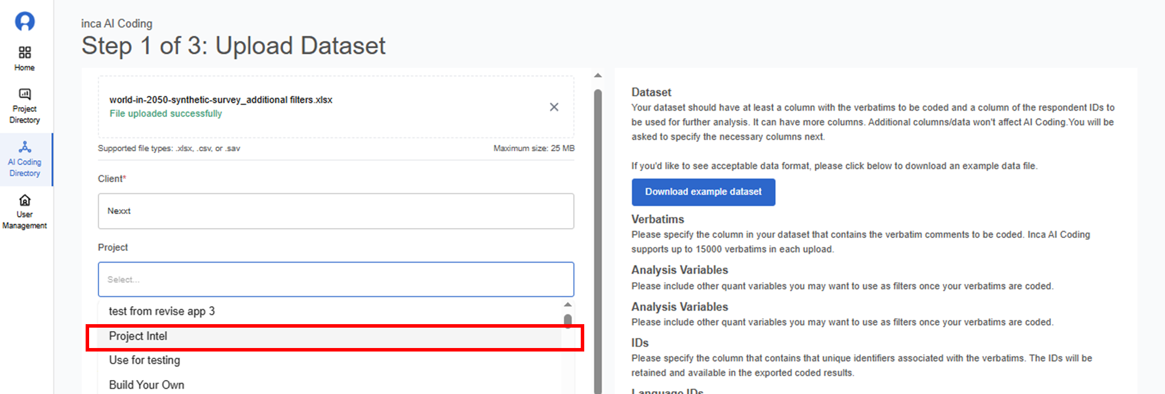Open User Management from the sidebar
The height and width of the screenshot is (394, 1165).
click(24, 201)
